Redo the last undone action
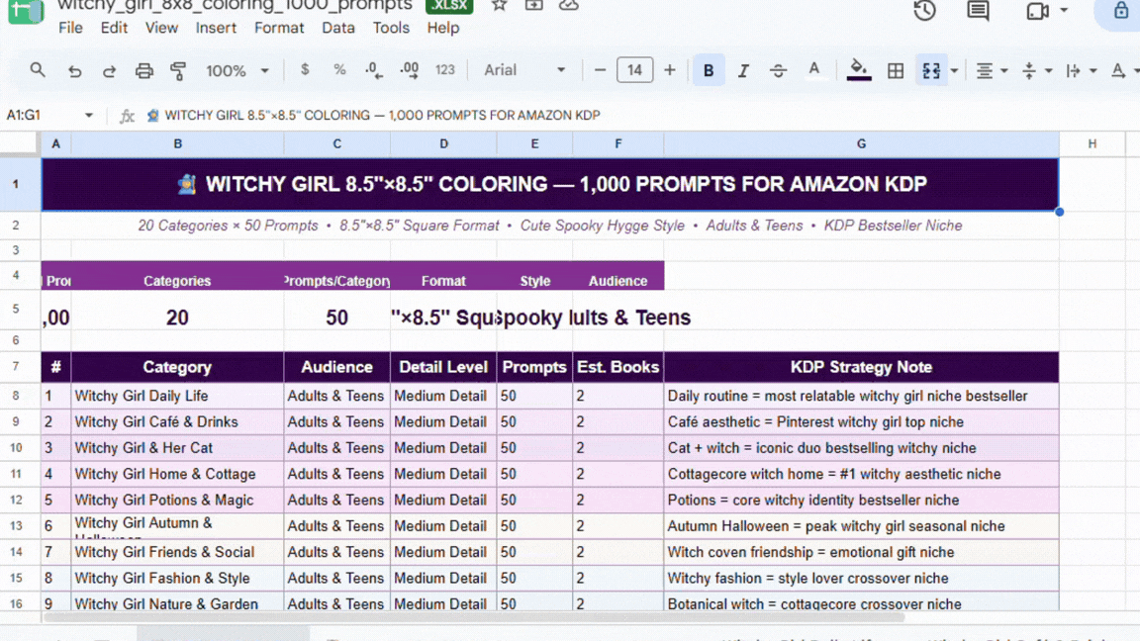Viewport: 1140px width, 641px height. coord(109,70)
